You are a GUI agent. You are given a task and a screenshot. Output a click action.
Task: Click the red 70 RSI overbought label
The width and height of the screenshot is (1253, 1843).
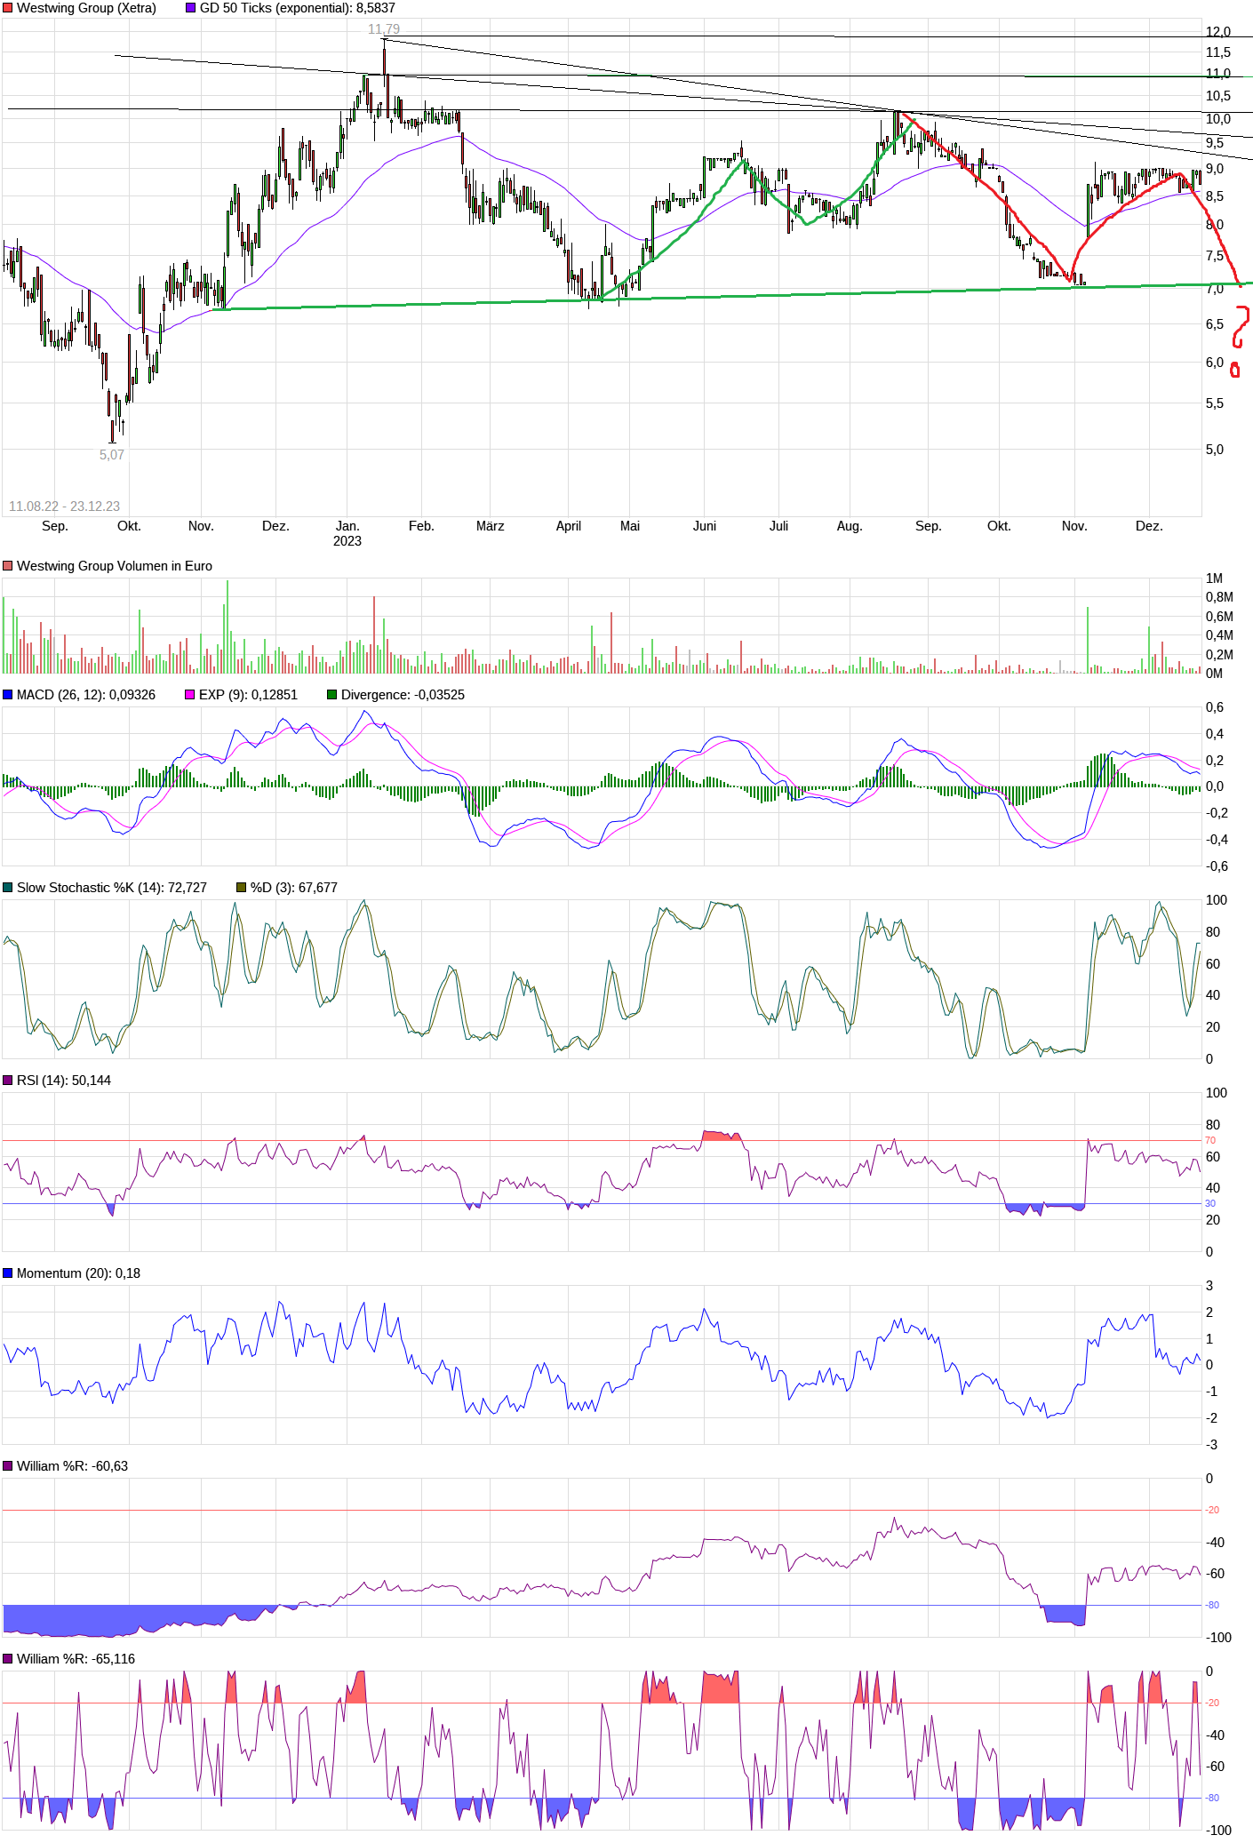(x=1210, y=1140)
